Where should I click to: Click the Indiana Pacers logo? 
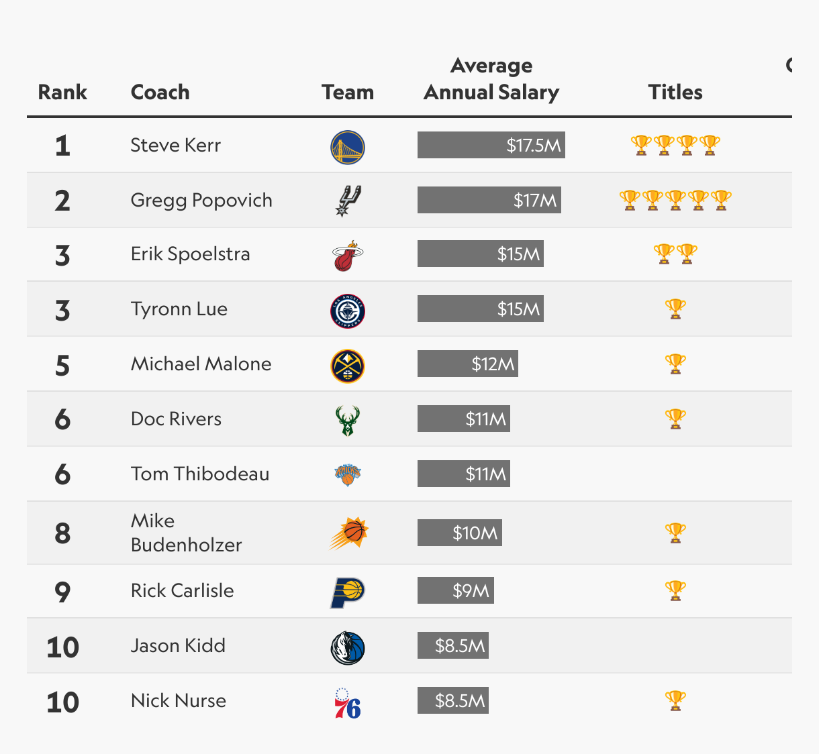pos(348,592)
